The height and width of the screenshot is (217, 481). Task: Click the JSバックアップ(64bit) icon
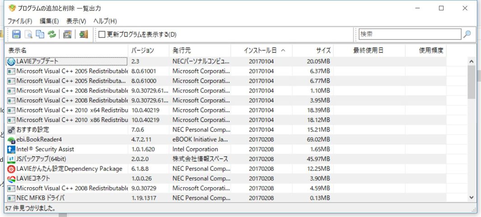[11, 159]
